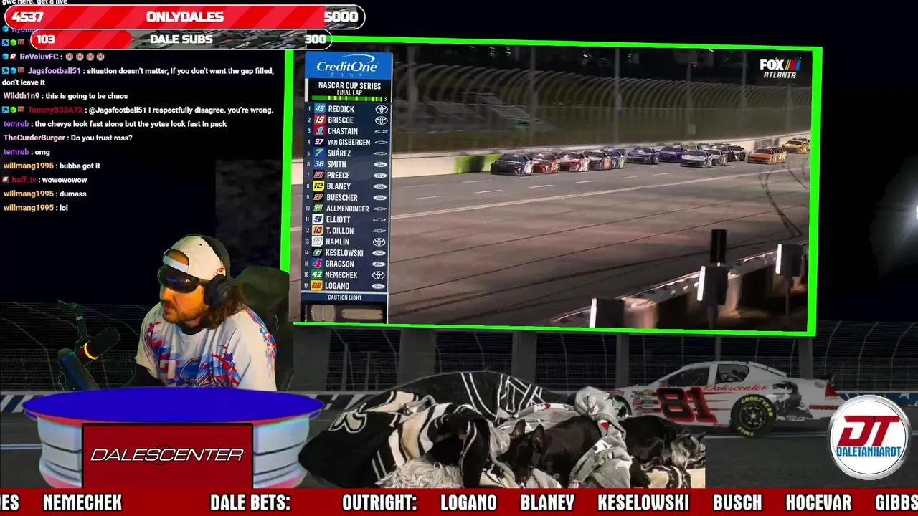Click the username haff_tv in chat
Screen dimensions: 918x516
click(24, 180)
